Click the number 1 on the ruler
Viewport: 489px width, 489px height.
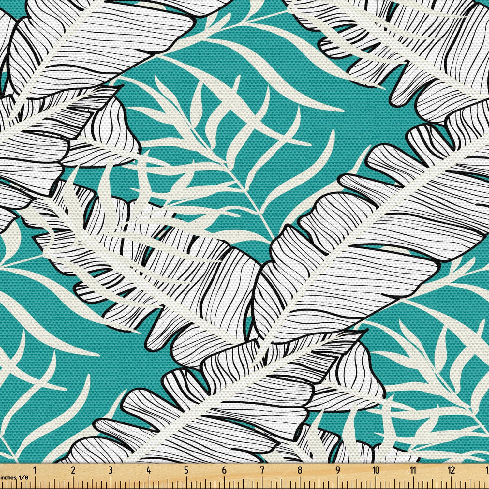click(x=35, y=470)
